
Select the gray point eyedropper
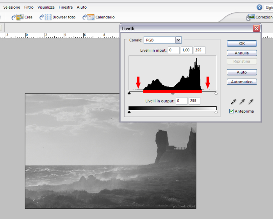tap(242, 102)
